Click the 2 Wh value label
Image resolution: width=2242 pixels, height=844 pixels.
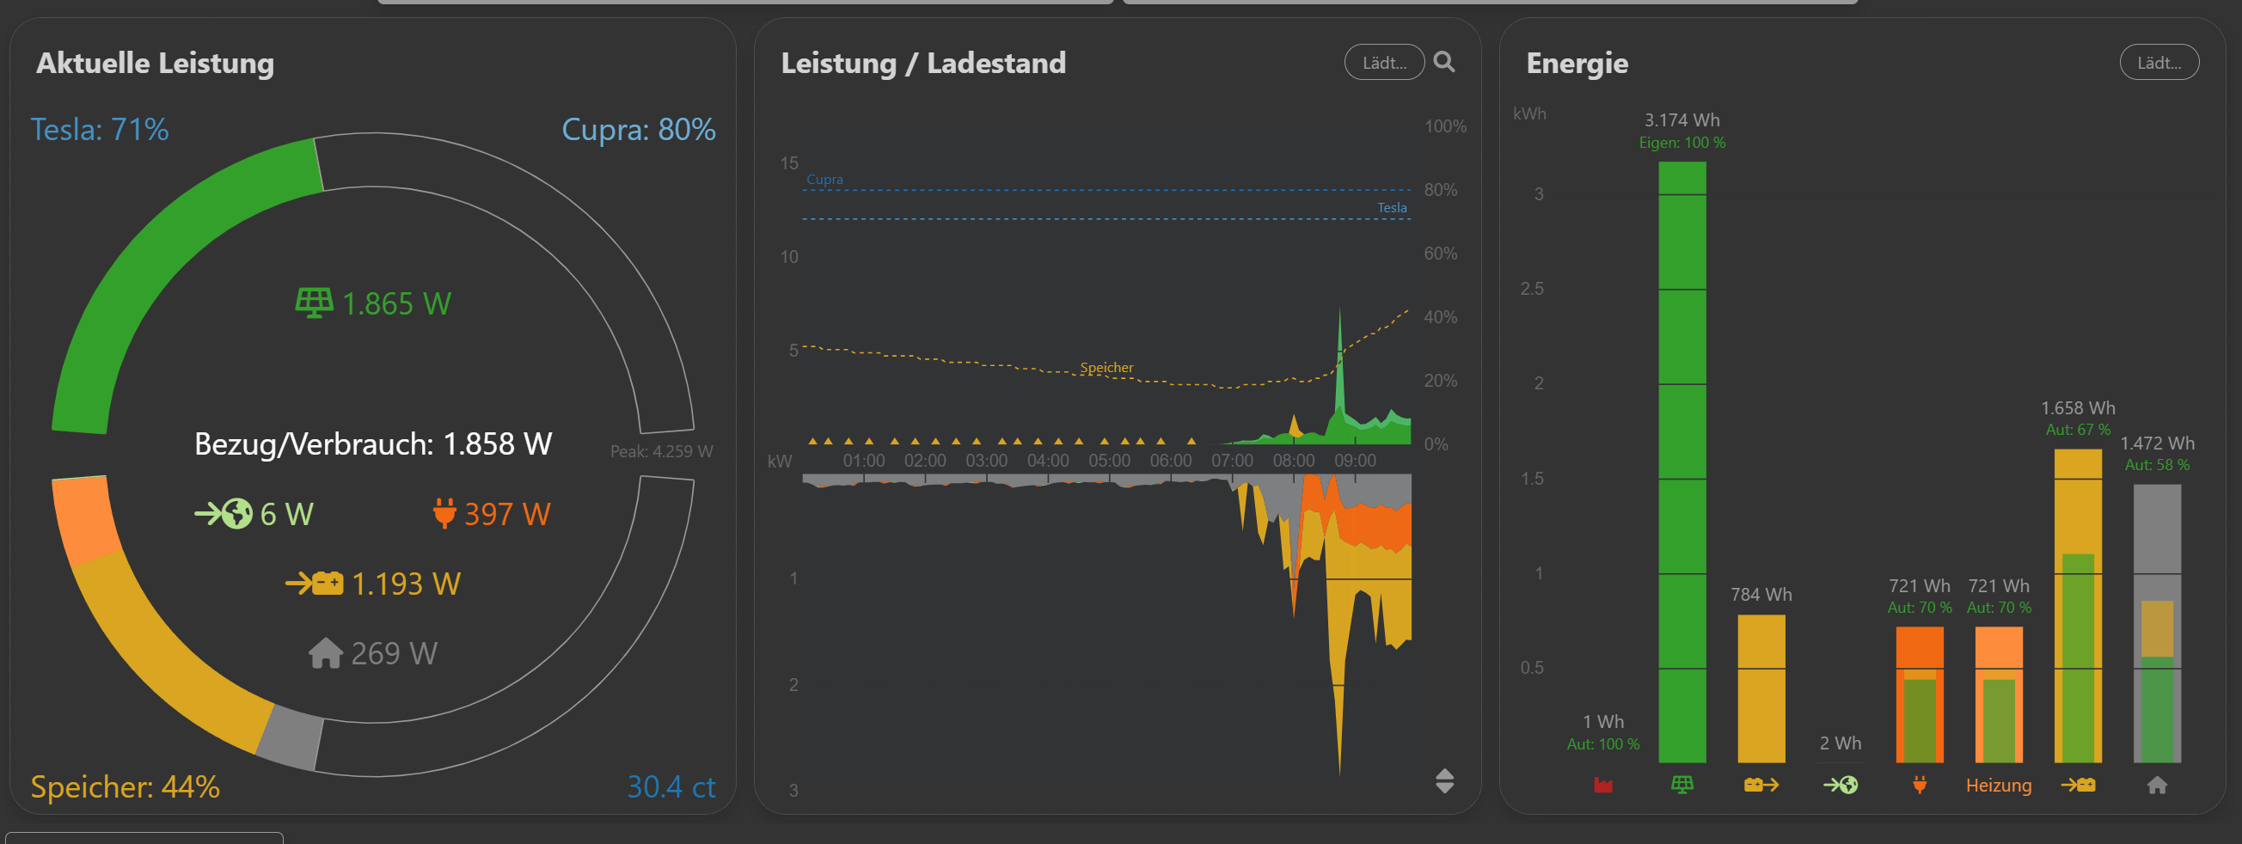point(1841,743)
